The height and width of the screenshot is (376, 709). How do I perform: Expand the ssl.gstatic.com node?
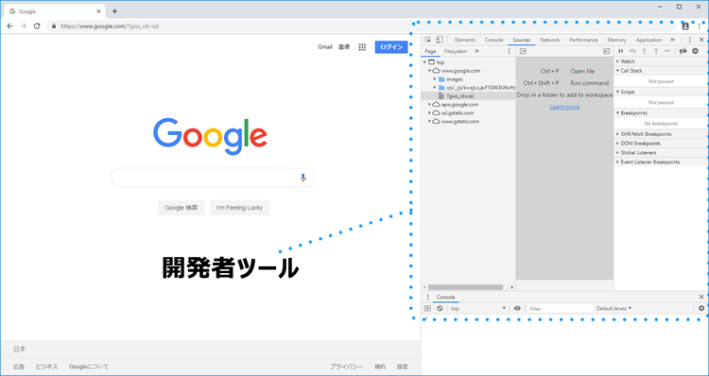429,112
